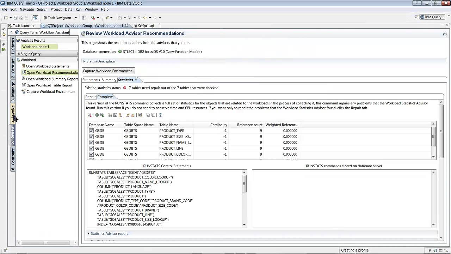The image size is (451, 254).
Task: Open dropdown arrow next to rocket icon
Action: pos(111,18)
